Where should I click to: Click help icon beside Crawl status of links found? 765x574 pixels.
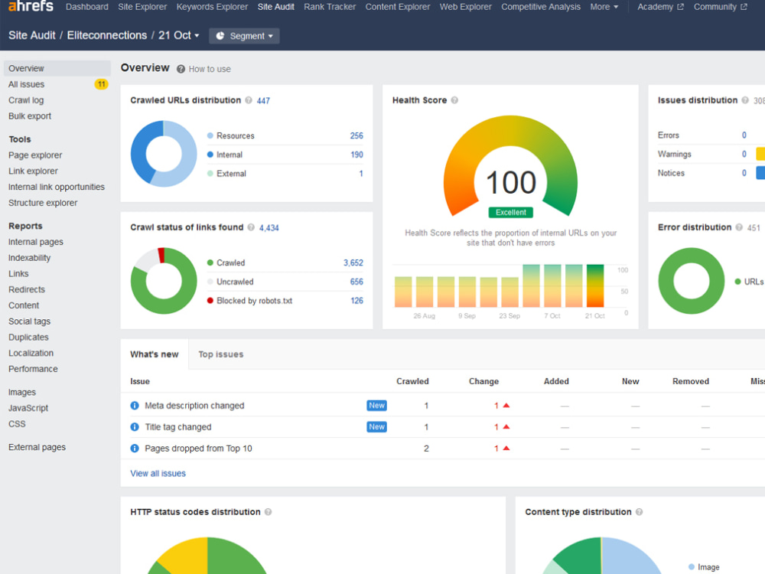pyautogui.click(x=251, y=227)
